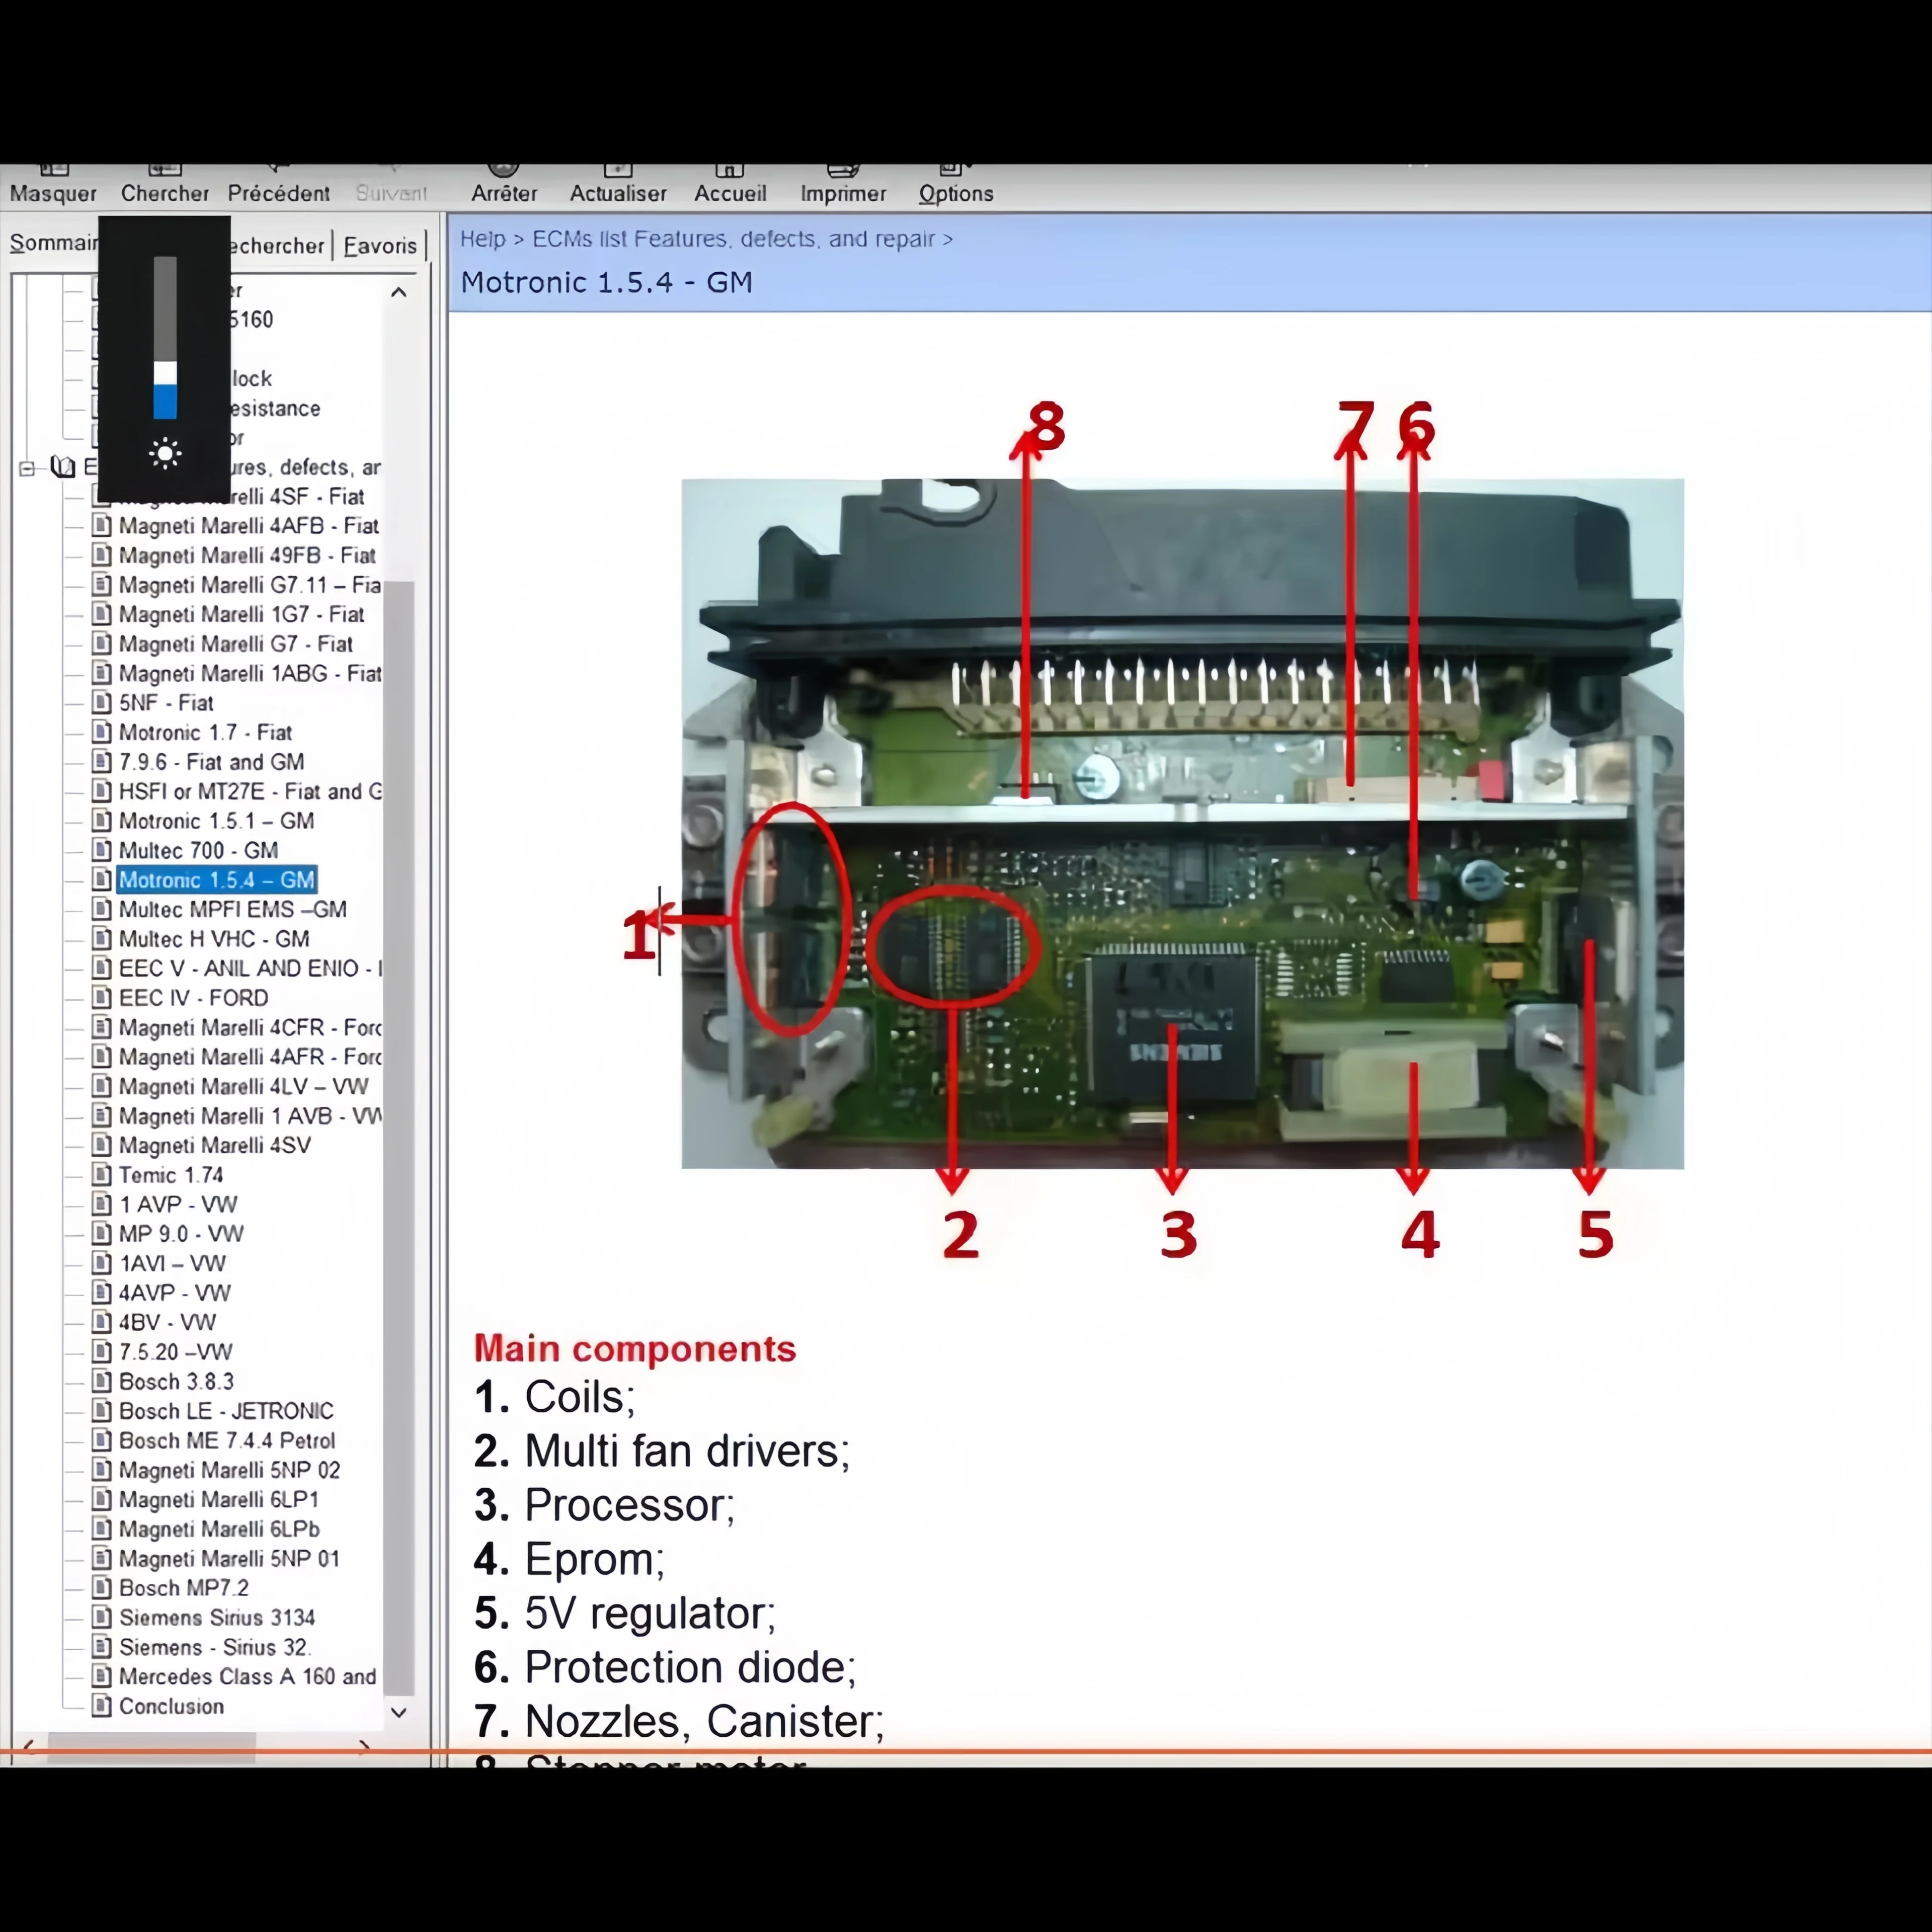The width and height of the screenshot is (1932, 1932).
Task: Refresh page with Actualiser
Action: [618, 186]
